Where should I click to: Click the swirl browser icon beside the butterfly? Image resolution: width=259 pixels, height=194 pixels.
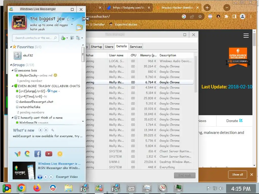click(x=27, y=154)
